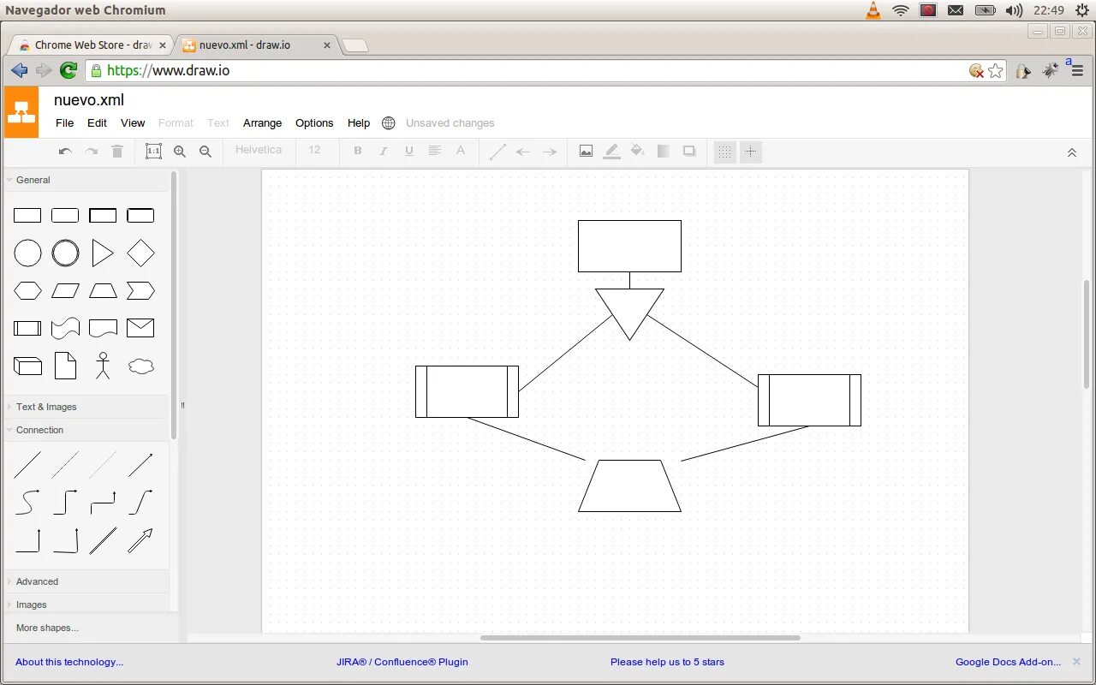Open the font size 12 dropdown
Screen dimensions: 1096x685
click(315, 150)
